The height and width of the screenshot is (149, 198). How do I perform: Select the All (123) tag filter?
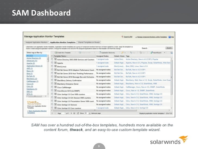[30, 56]
